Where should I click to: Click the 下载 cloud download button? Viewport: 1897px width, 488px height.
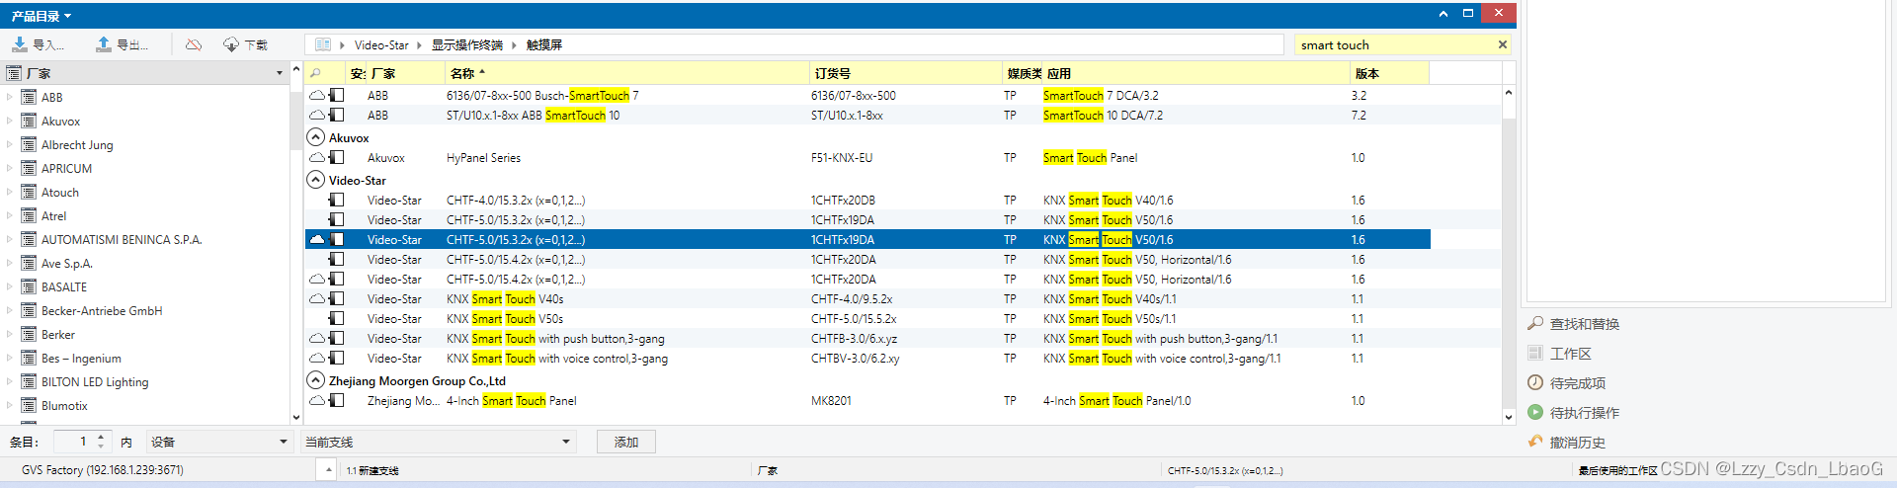pyautogui.click(x=245, y=44)
